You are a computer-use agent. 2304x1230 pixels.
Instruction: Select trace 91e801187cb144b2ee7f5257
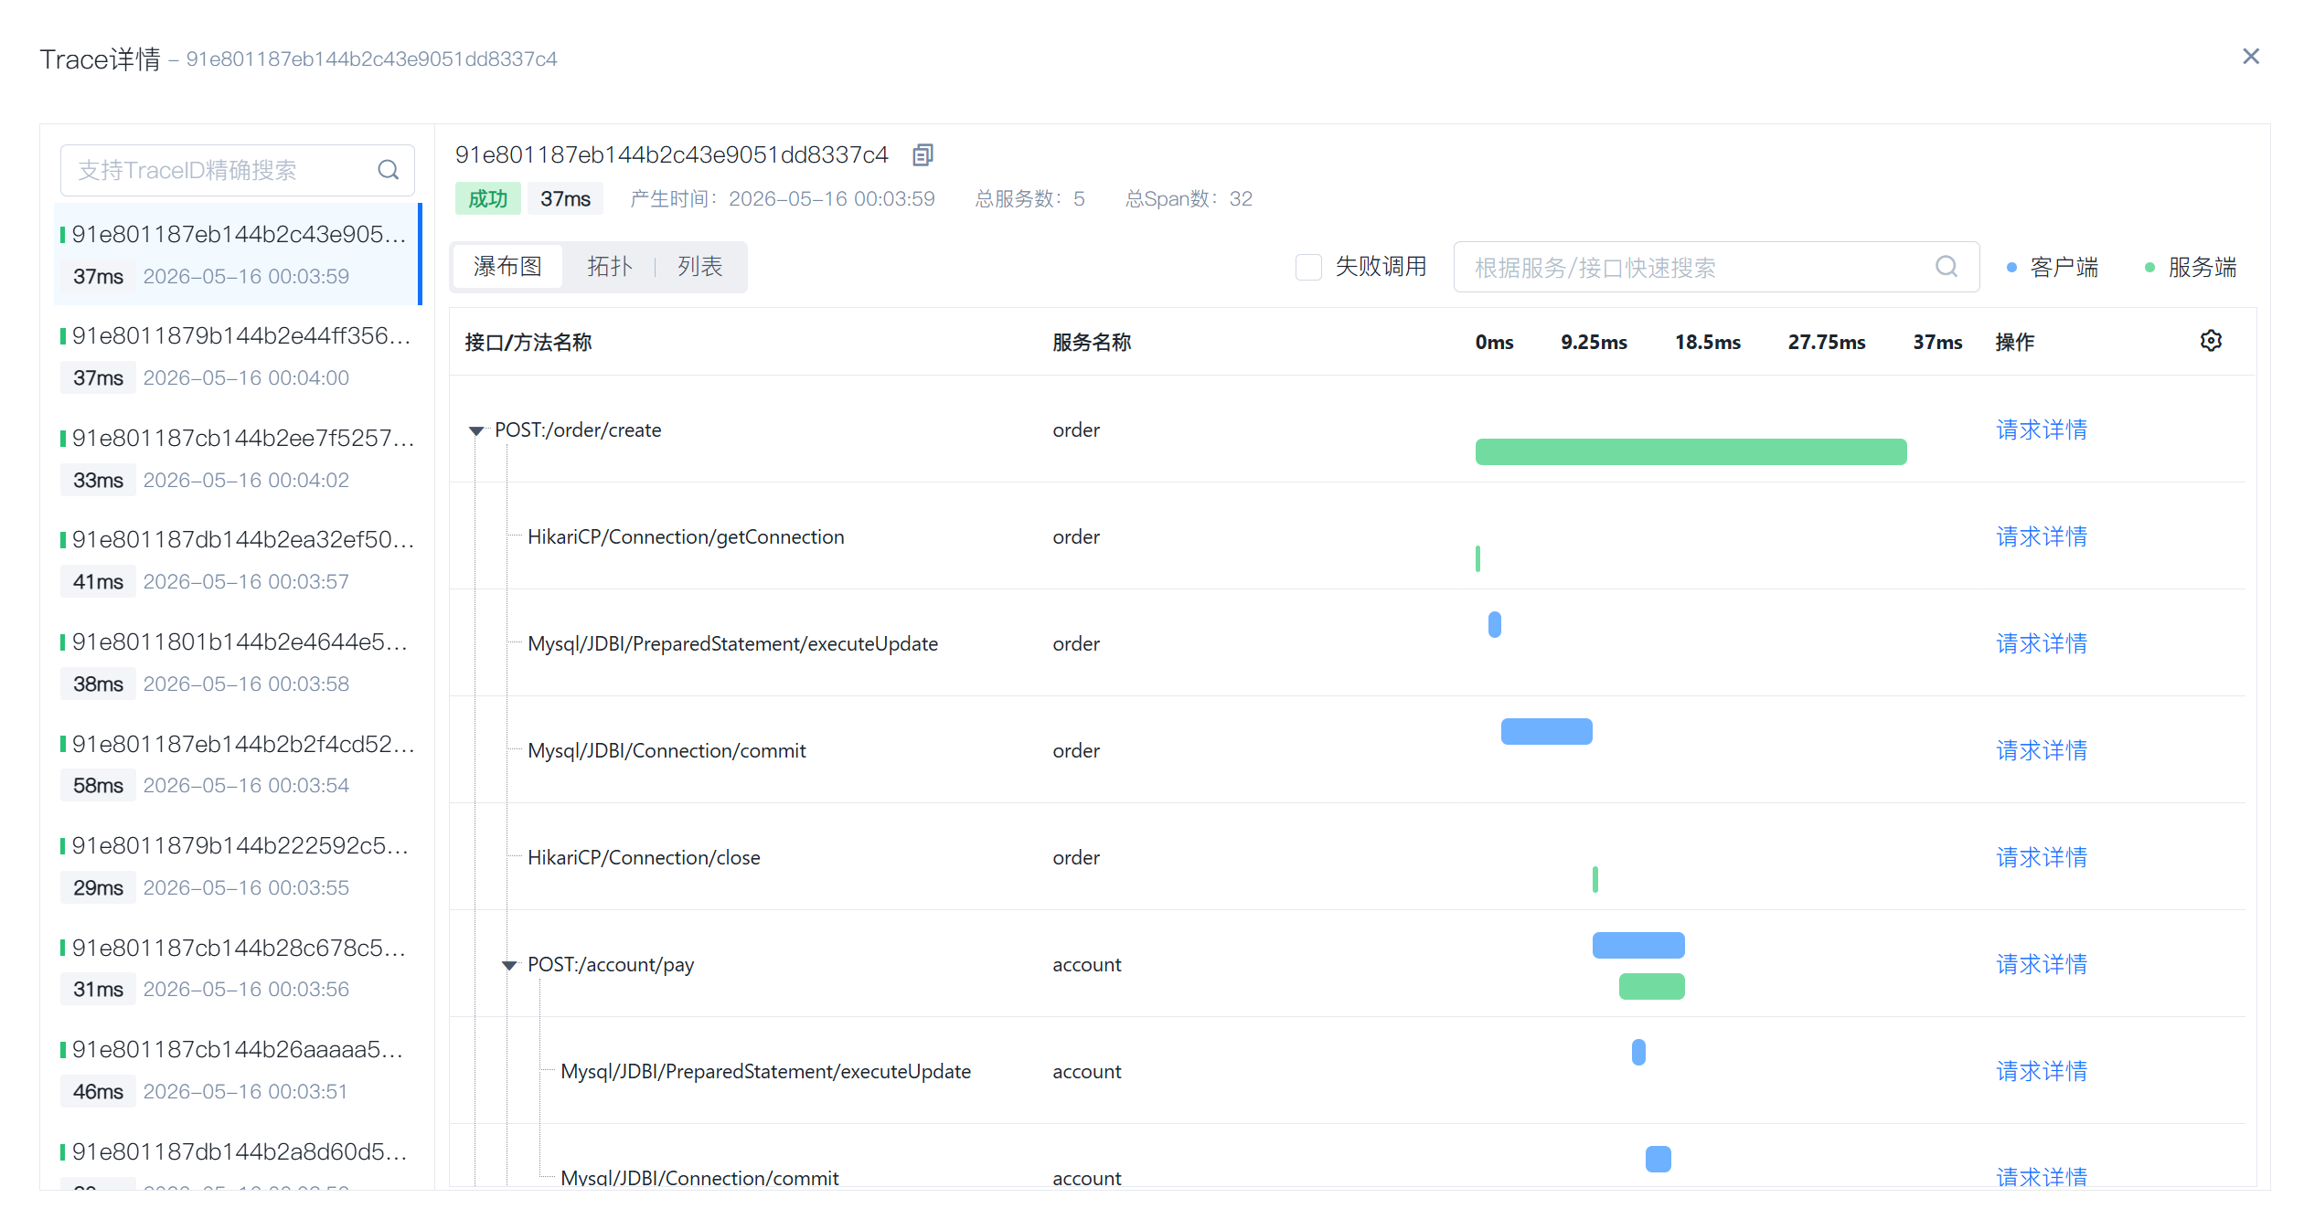coord(238,458)
